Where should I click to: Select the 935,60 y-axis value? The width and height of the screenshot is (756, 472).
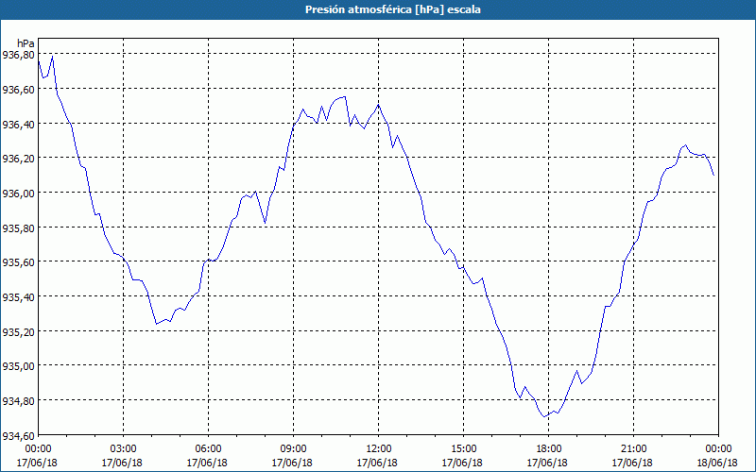click(18, 262)
